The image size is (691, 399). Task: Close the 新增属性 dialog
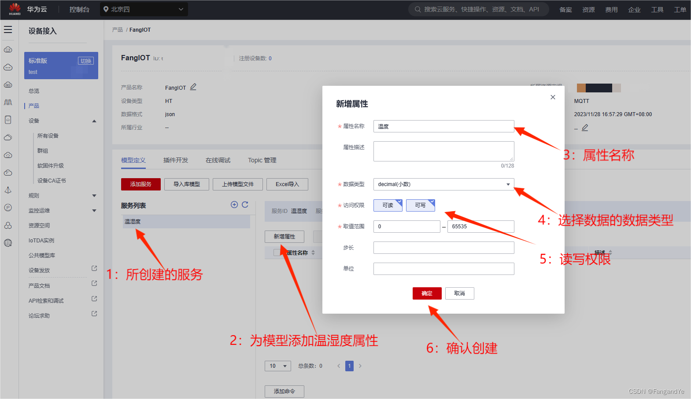(553, 97)
